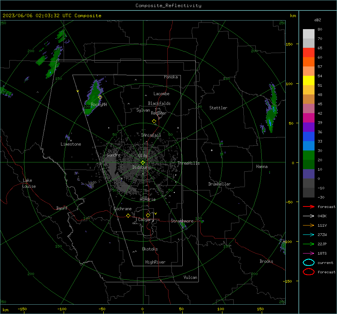Screen dimensions: 337x314
Task: Click the yellow diamond marker near RockyMH
Action: [x=100, y=97]
